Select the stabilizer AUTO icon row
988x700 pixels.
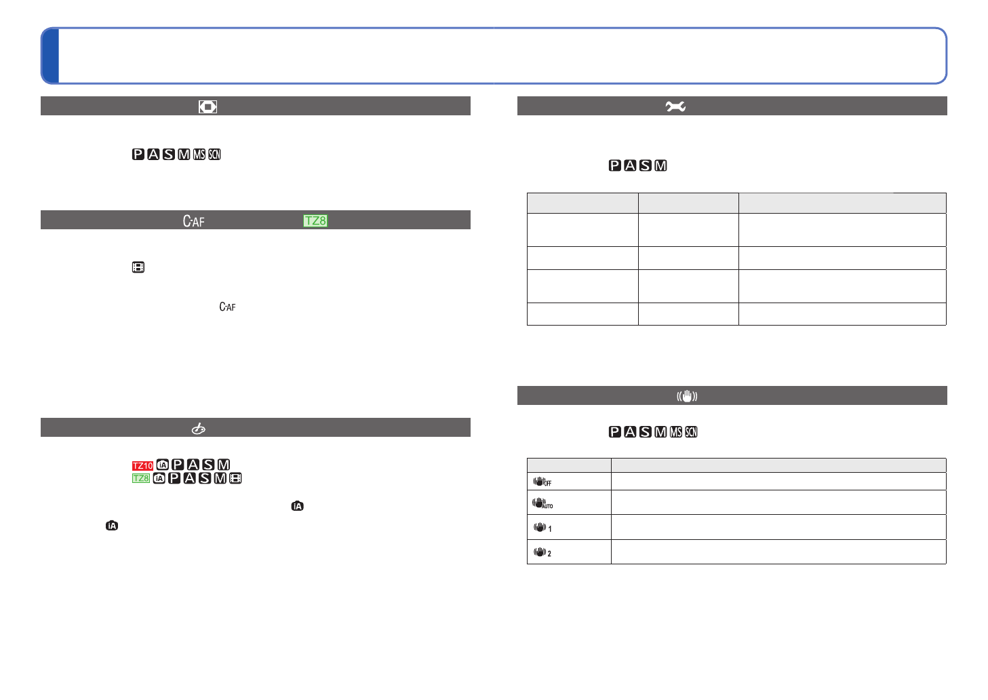point(542,503)
